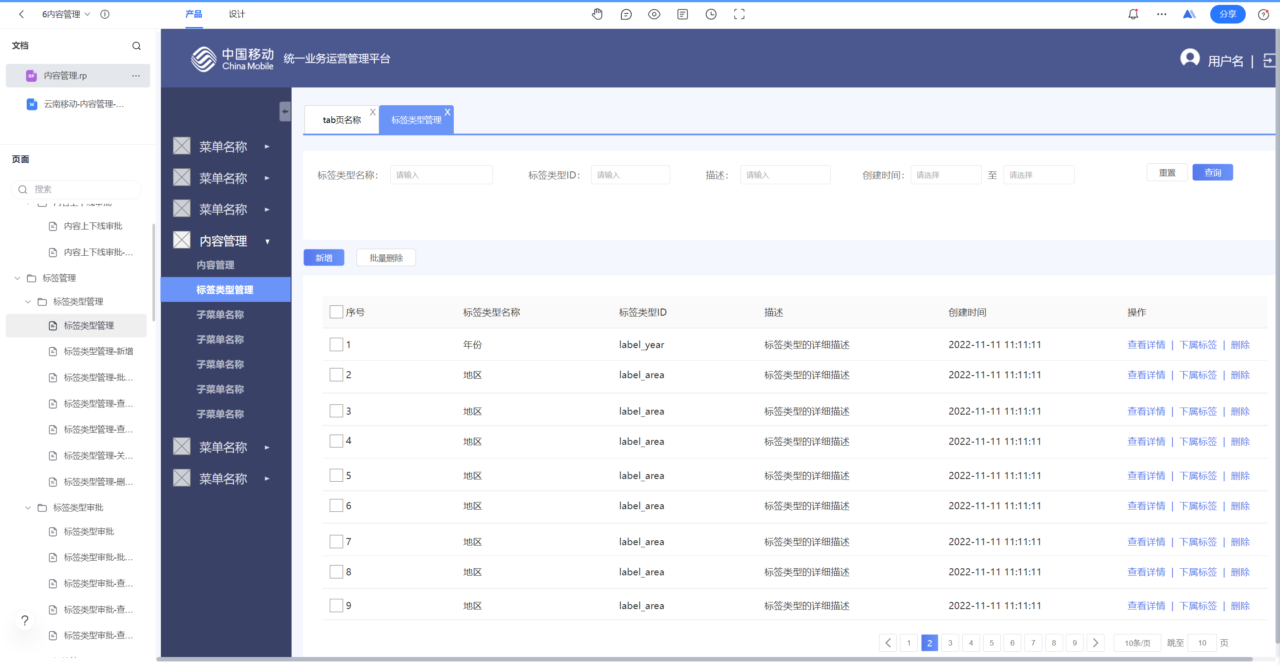
Task: Click the jump-to page number field
Action: click(1202, 643)
